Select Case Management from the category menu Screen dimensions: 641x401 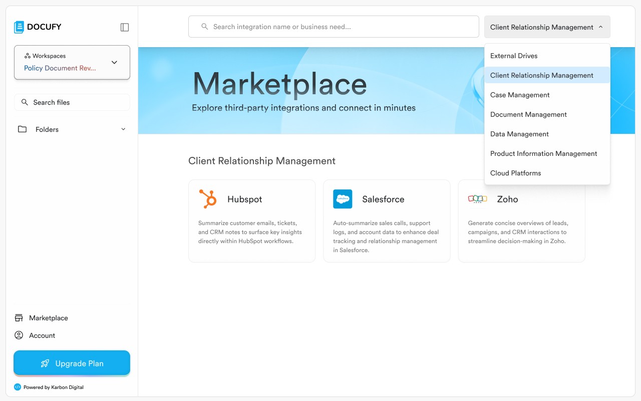click(547, 95)
